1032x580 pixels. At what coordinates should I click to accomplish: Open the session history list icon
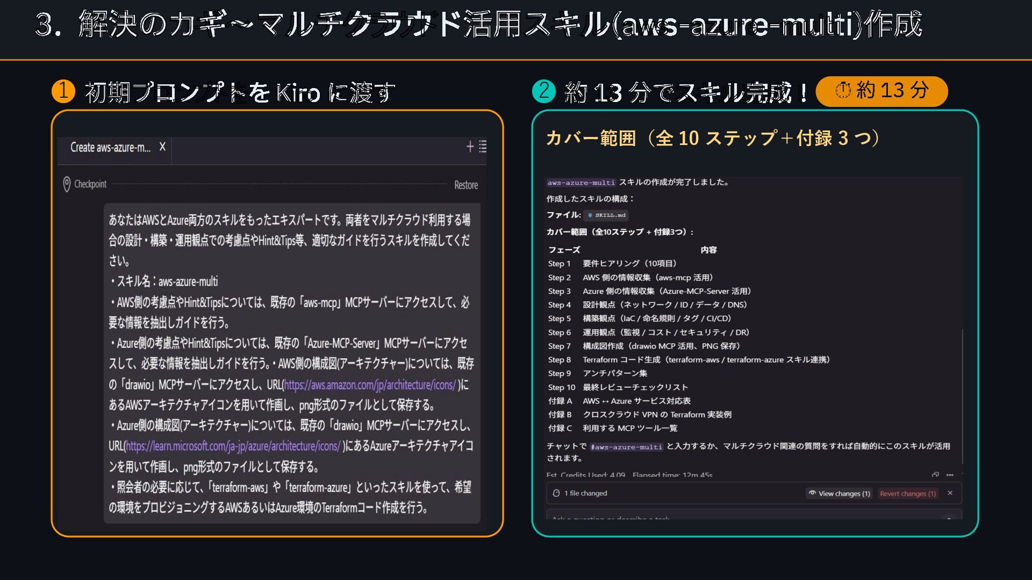click(483, 147)
